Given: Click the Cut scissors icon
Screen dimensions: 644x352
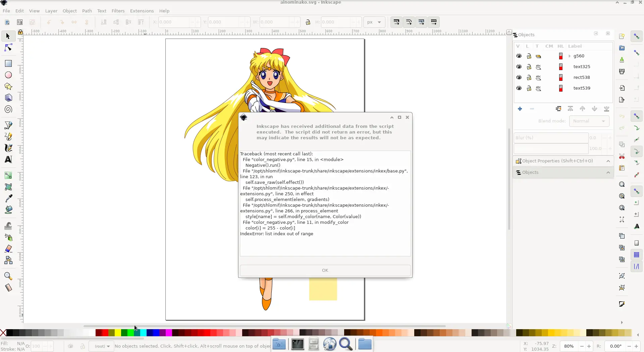Looking at the screenshot, I should (622, 156).
